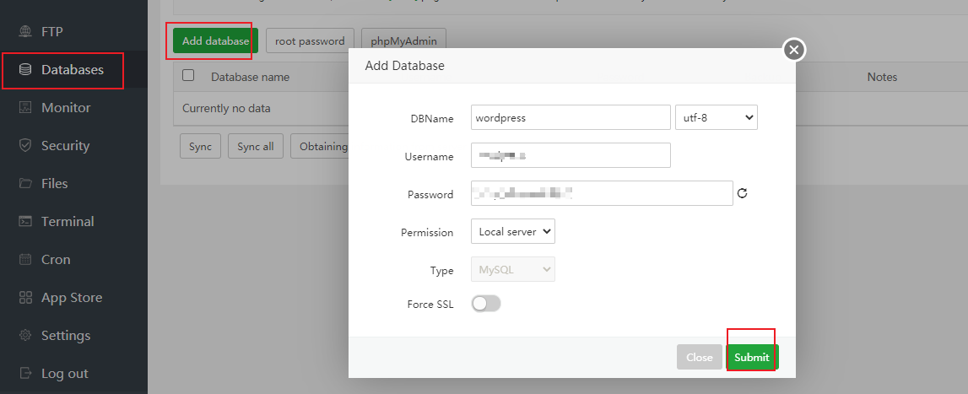968x394 pixels.
Task: Regenerate password with the refresh icon
Action: coord(743,194)
